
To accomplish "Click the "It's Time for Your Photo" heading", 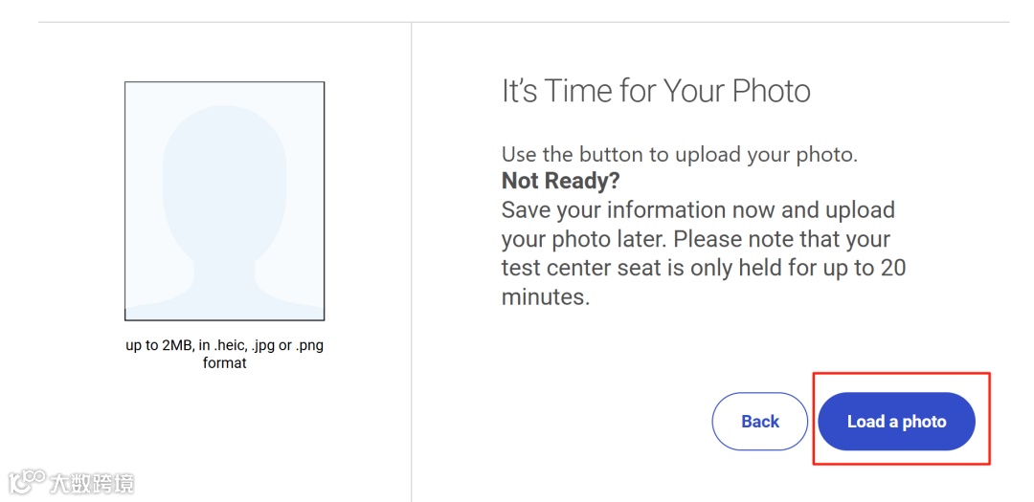I will (656, 92).
